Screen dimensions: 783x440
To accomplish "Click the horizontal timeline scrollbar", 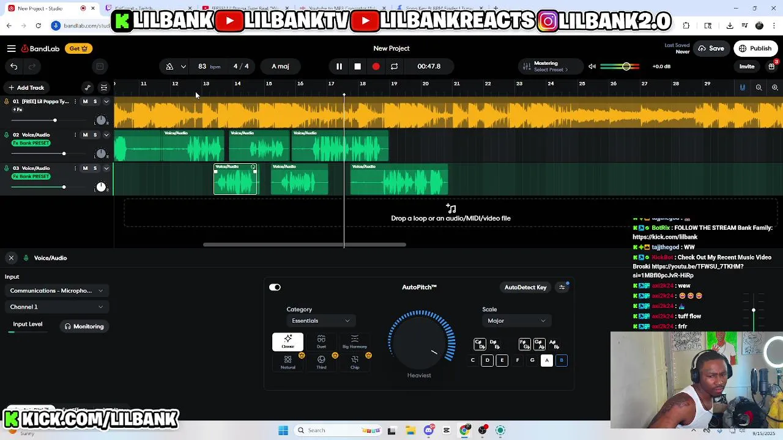I will (305, 245).
